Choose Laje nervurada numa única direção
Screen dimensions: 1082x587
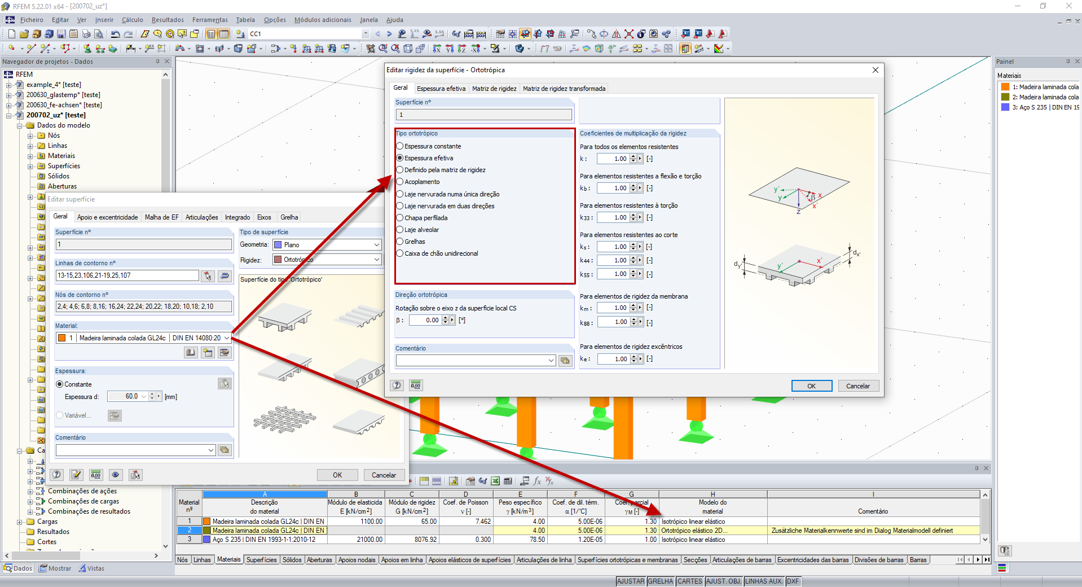tap(400, 194)
